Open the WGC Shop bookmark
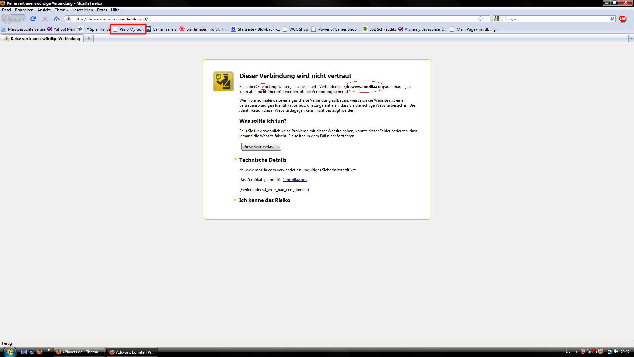Screen dimensions: 634x357 coord(296,29)
